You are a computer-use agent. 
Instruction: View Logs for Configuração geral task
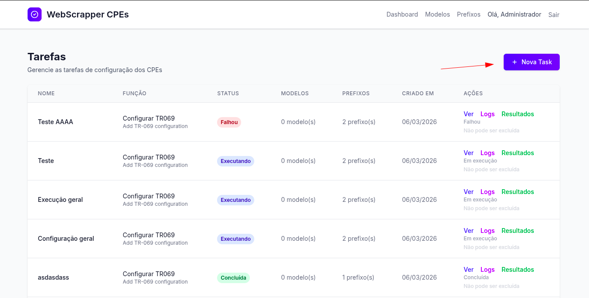click(x=487, y=231)
